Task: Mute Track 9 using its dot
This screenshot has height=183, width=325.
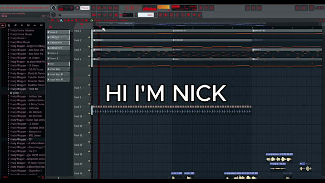Action: 89,113
